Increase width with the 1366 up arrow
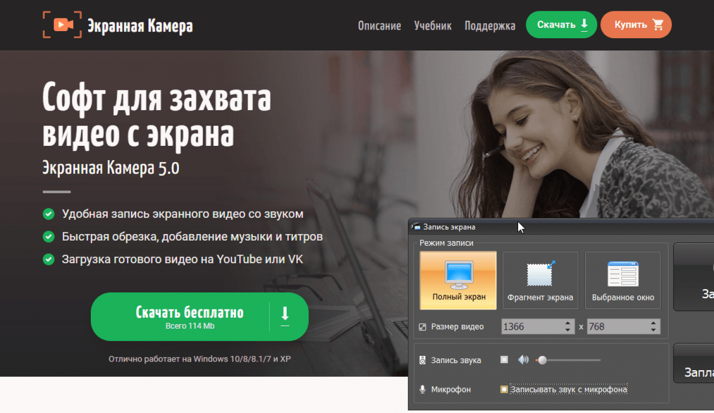The height and width of the screenshot is (413, 714). [568, 323]
